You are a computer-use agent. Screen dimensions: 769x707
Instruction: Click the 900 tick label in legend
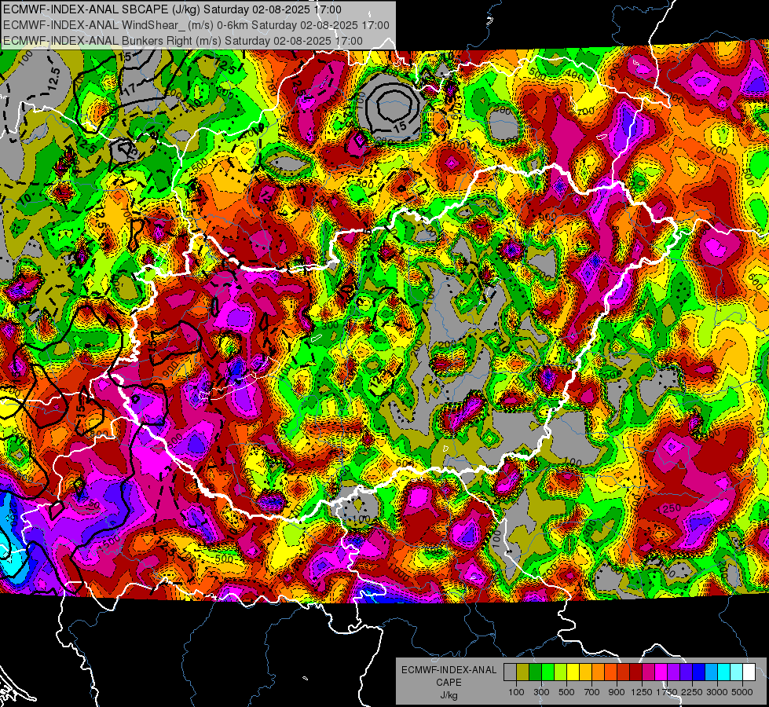point(617,692)
